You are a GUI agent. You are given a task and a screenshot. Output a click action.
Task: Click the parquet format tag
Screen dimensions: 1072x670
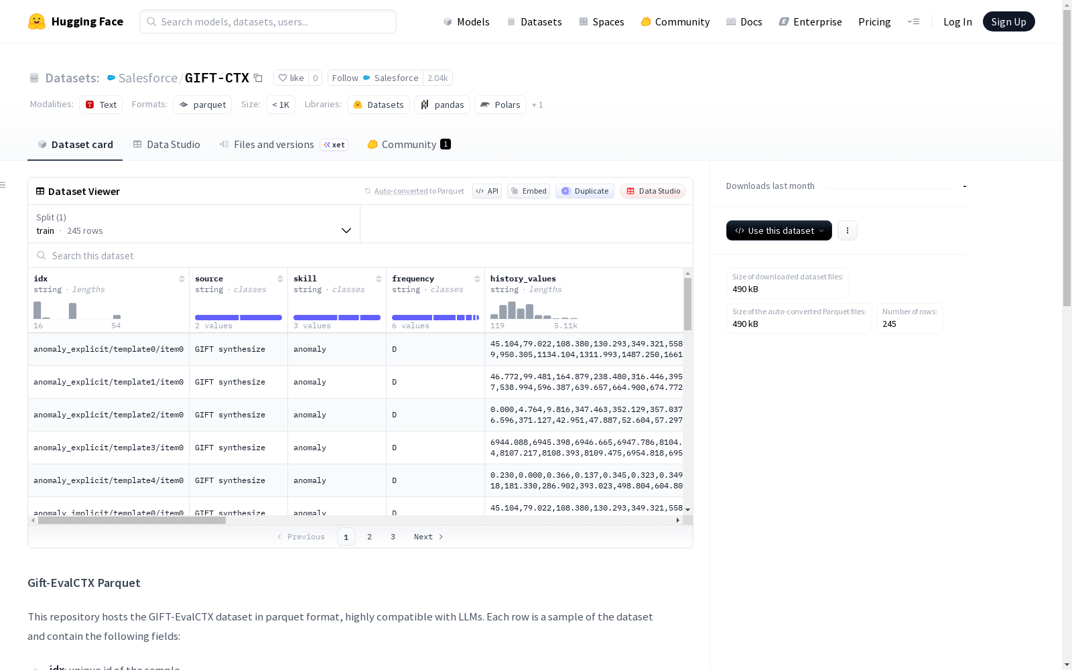(x=202, y=105)
